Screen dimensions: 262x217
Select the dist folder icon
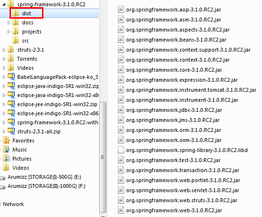coord(16,13)
